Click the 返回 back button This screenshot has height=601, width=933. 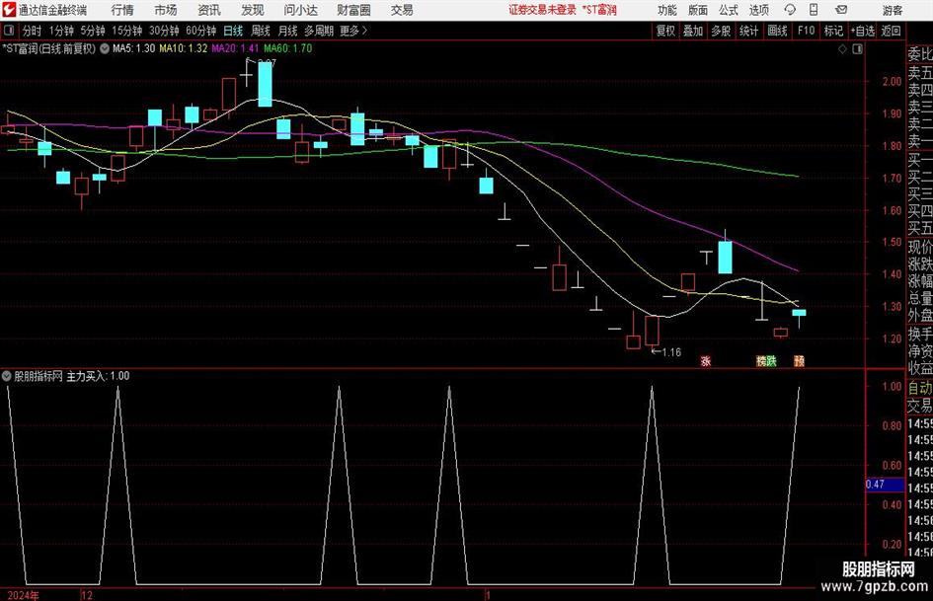[x=892, y=31]
